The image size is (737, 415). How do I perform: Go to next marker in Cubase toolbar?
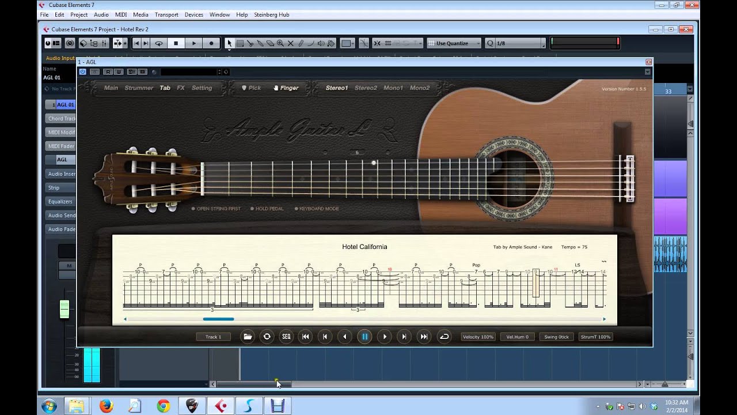(146, 43)
